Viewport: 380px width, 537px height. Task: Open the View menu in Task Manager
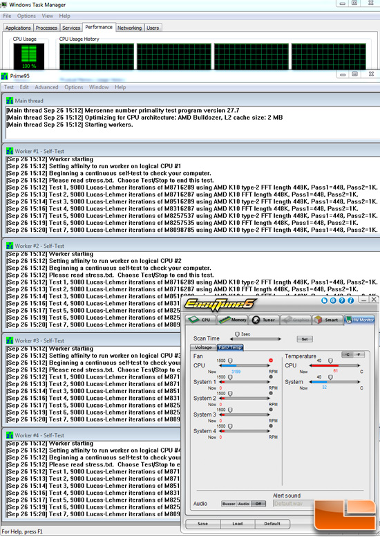47,16
